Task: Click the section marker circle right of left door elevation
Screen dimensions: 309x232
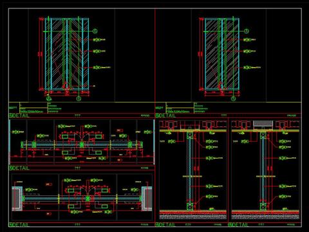Action: point(95,31)
